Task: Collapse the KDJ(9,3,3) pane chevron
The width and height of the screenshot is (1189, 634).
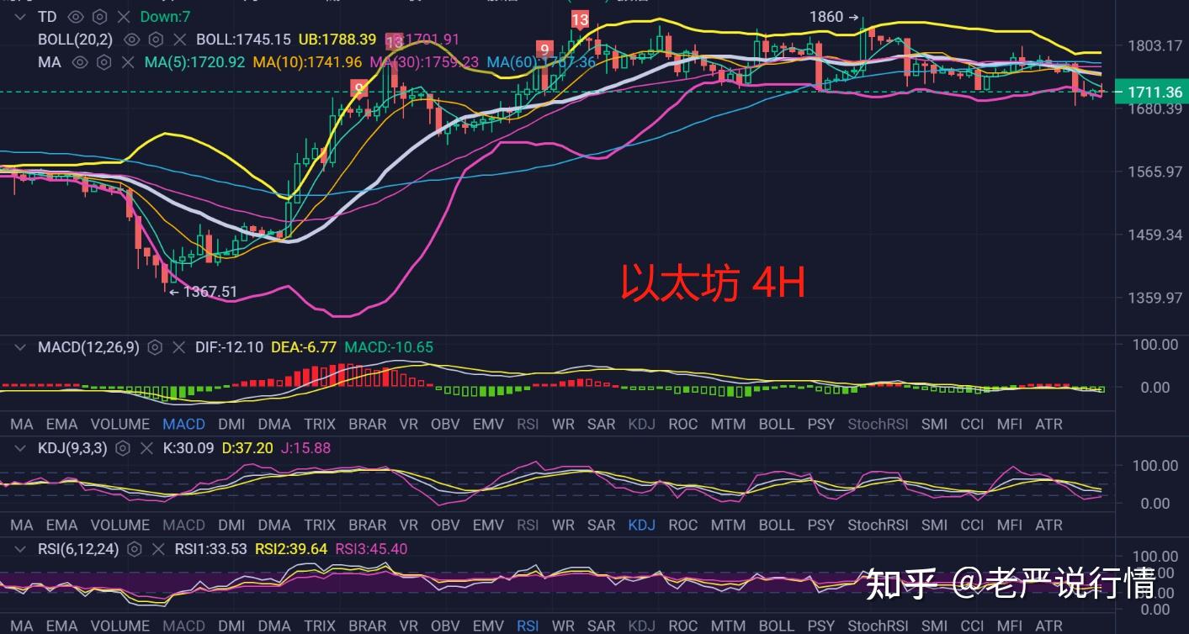Action: [x=21, y=448]
